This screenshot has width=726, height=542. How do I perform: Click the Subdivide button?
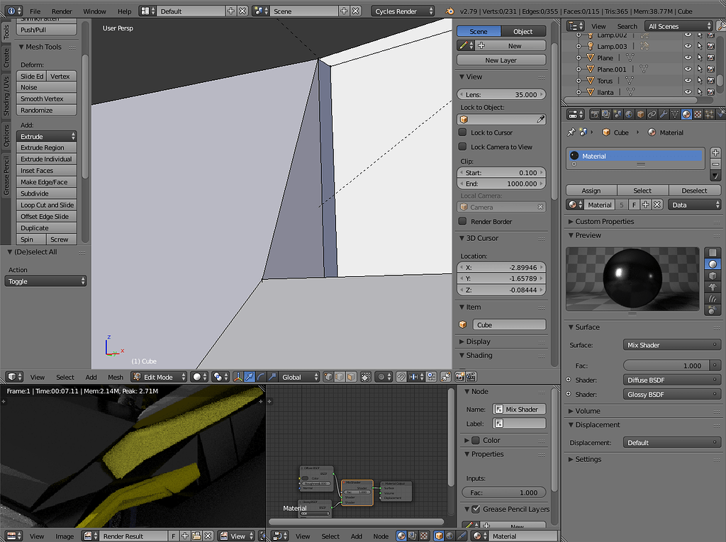tap(46, 193)
